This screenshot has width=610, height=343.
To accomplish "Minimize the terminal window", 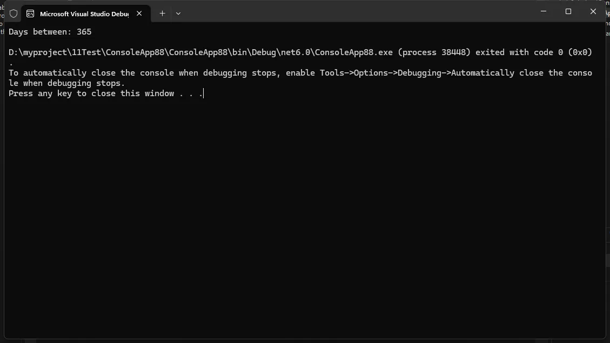I will (x=543, y=11).
